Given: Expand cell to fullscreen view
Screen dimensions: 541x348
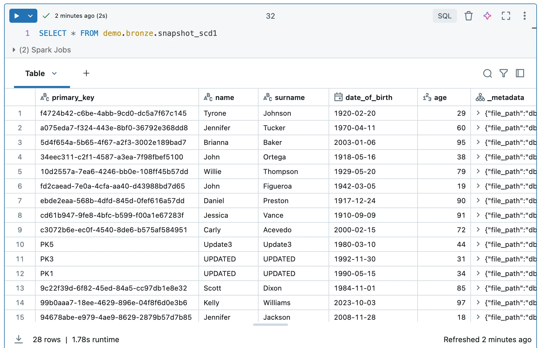Looking at the screenshot, I should point(506,16).
